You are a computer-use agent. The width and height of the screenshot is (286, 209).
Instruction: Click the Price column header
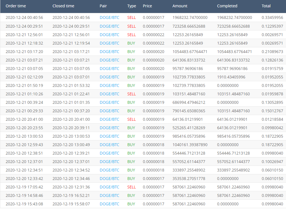coord(147,6)
